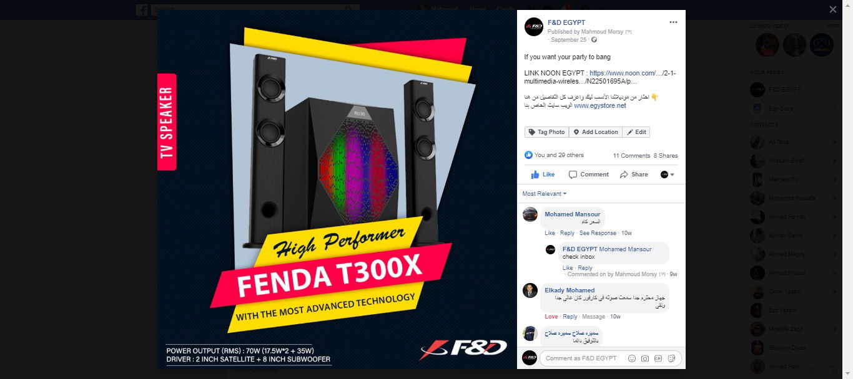Image resolution: width=853 pixels, height=379 pixels.
Task: Click the Tag Photo button
Action: tap(546, 132)
